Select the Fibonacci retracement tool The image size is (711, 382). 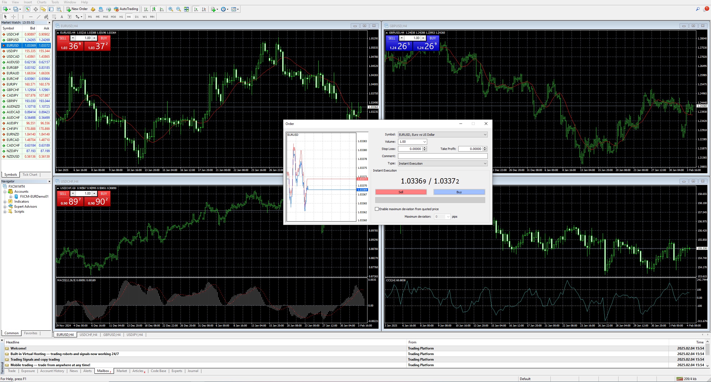click(54, 17)
